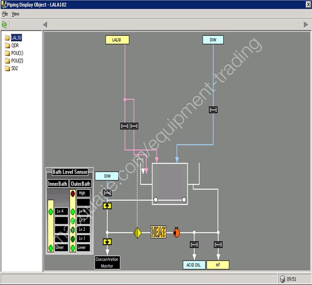Click the left navigation arrow
The height and width of the screenshot is (285, 312).
pos(45,25)
